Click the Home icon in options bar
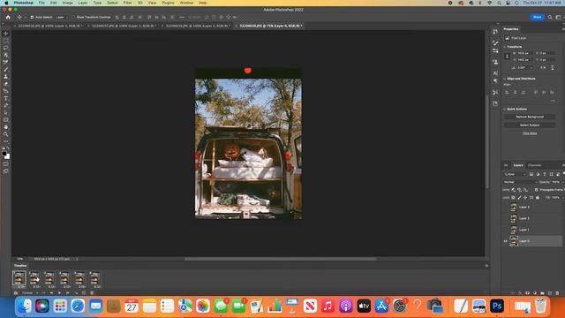This screenshot has height=318, width=565. coord(8,17)
